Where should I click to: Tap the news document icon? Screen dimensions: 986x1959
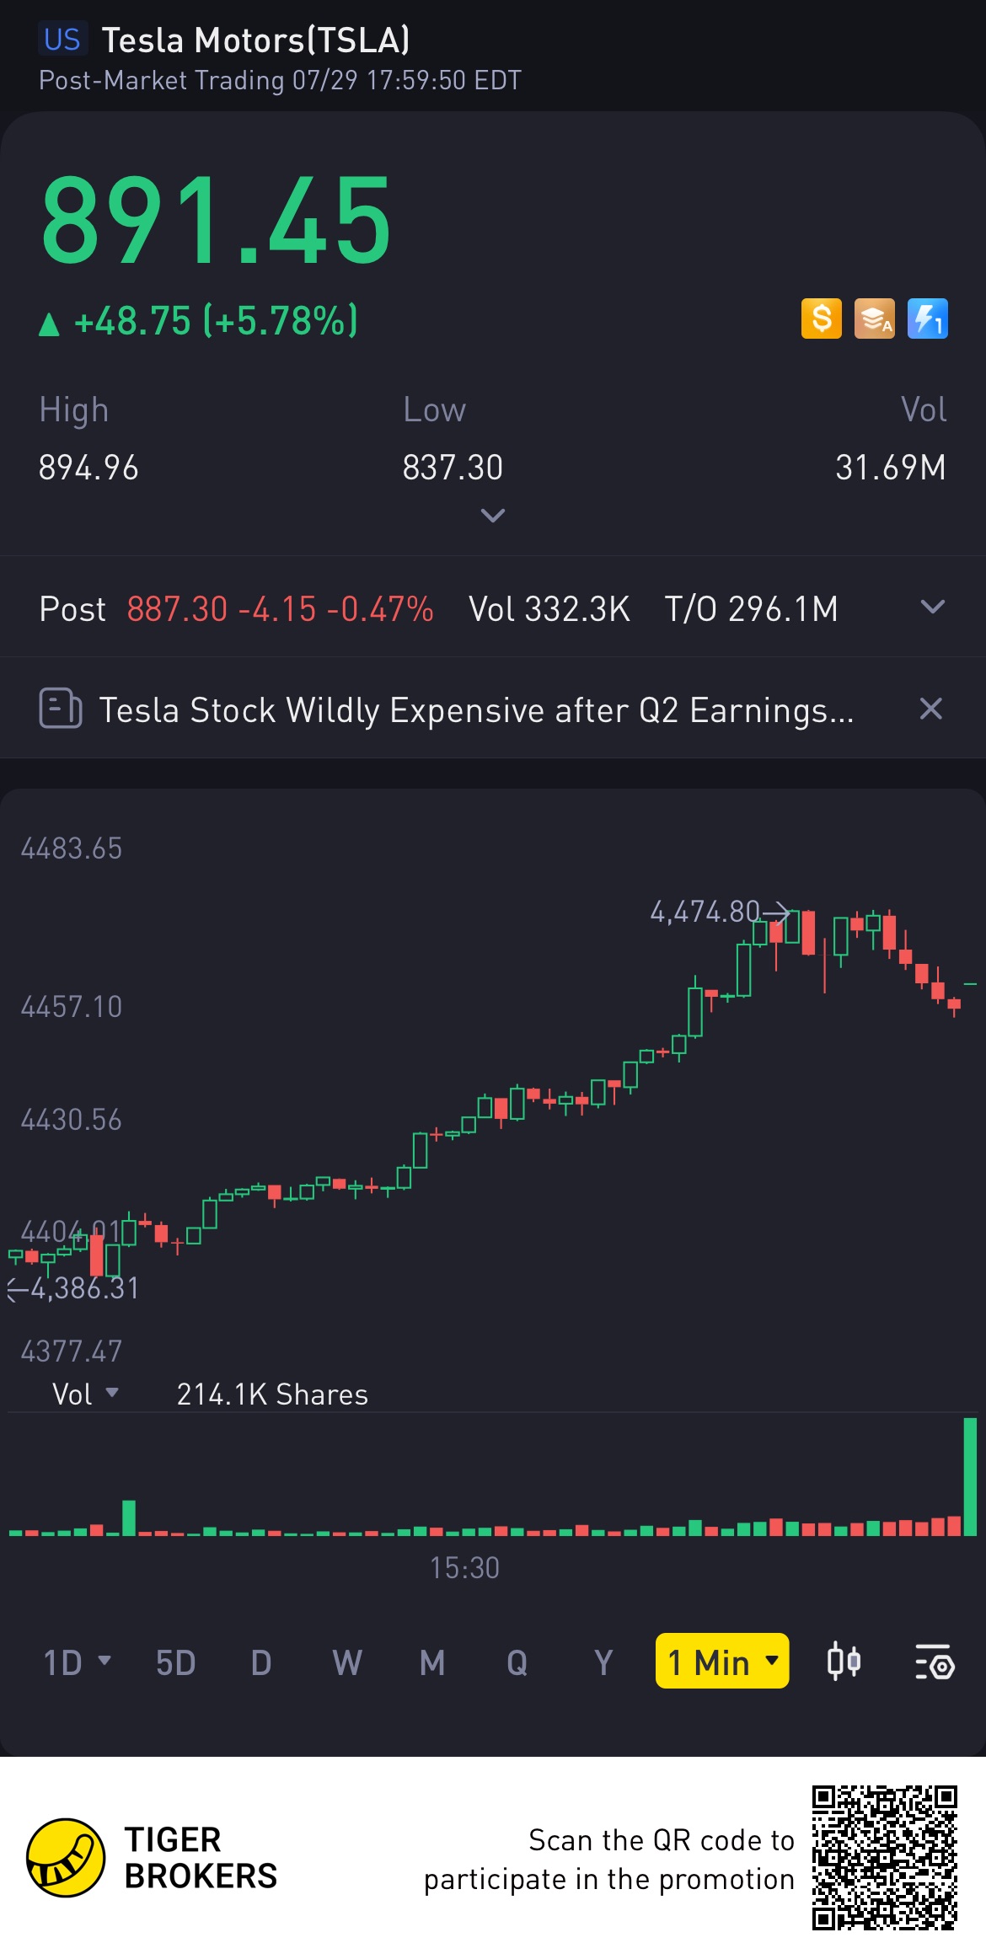[x=61, y=709]
